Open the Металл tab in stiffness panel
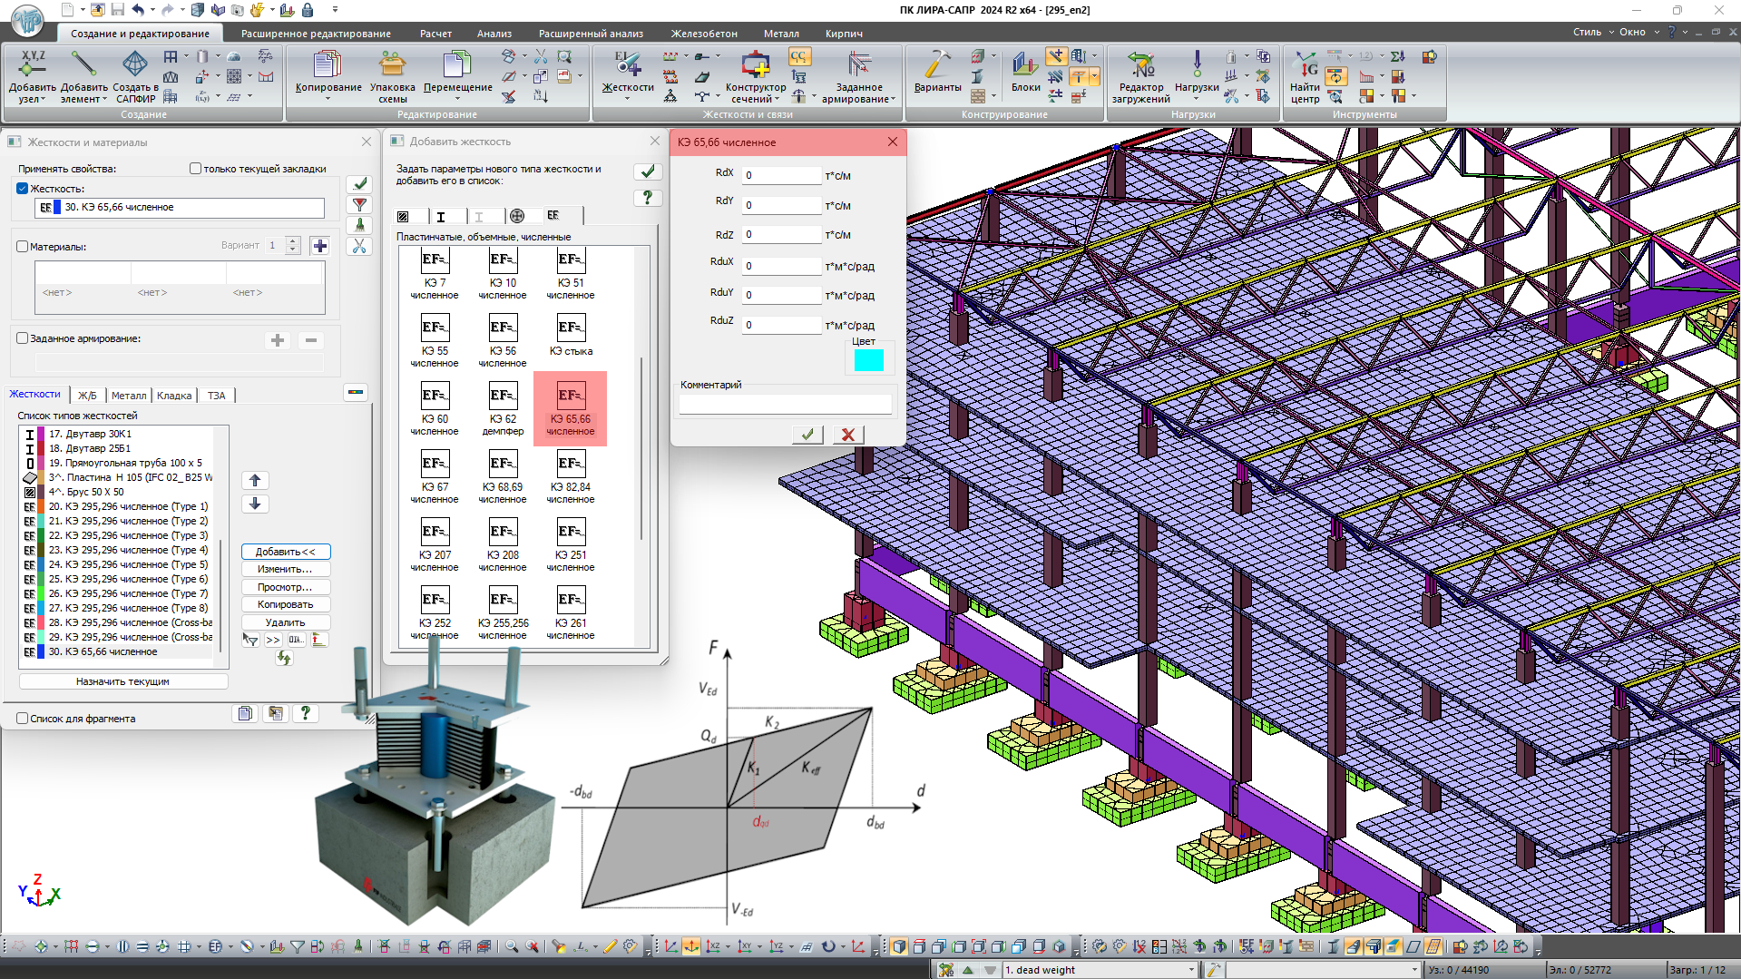Image resolution: width=1741 pixels, height=979 pixels. [129, 395]
